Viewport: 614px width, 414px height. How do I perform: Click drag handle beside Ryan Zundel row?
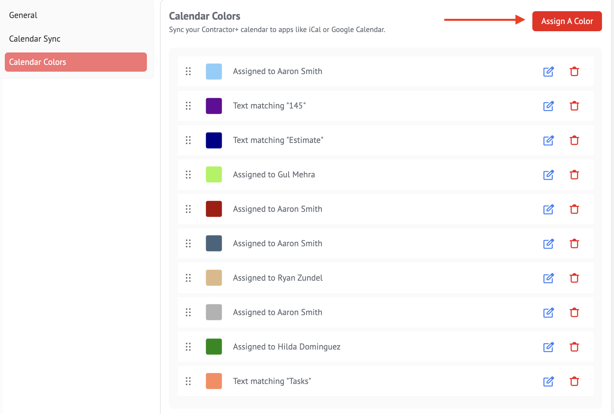coord(188,278)
